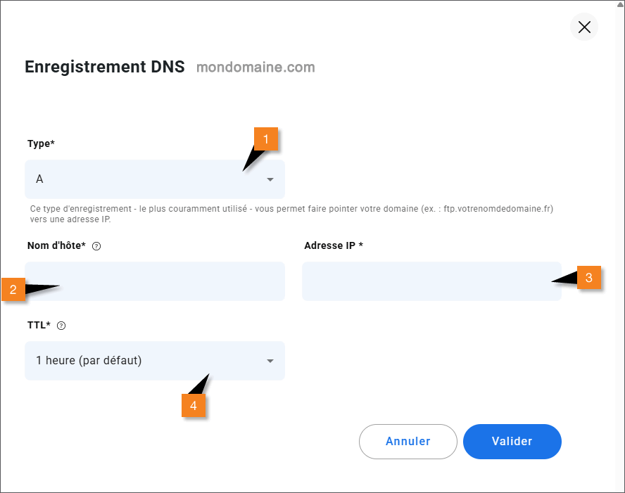The image size is (625, 493).
Task: Click the orange marker numbered 3
Action: tap(588, 278)
